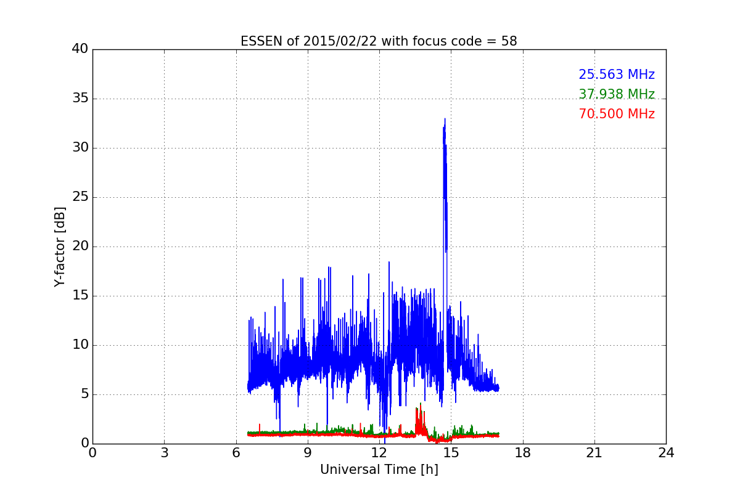
Task: Click the x-axis tick label 18
Action: coord(522,452)
